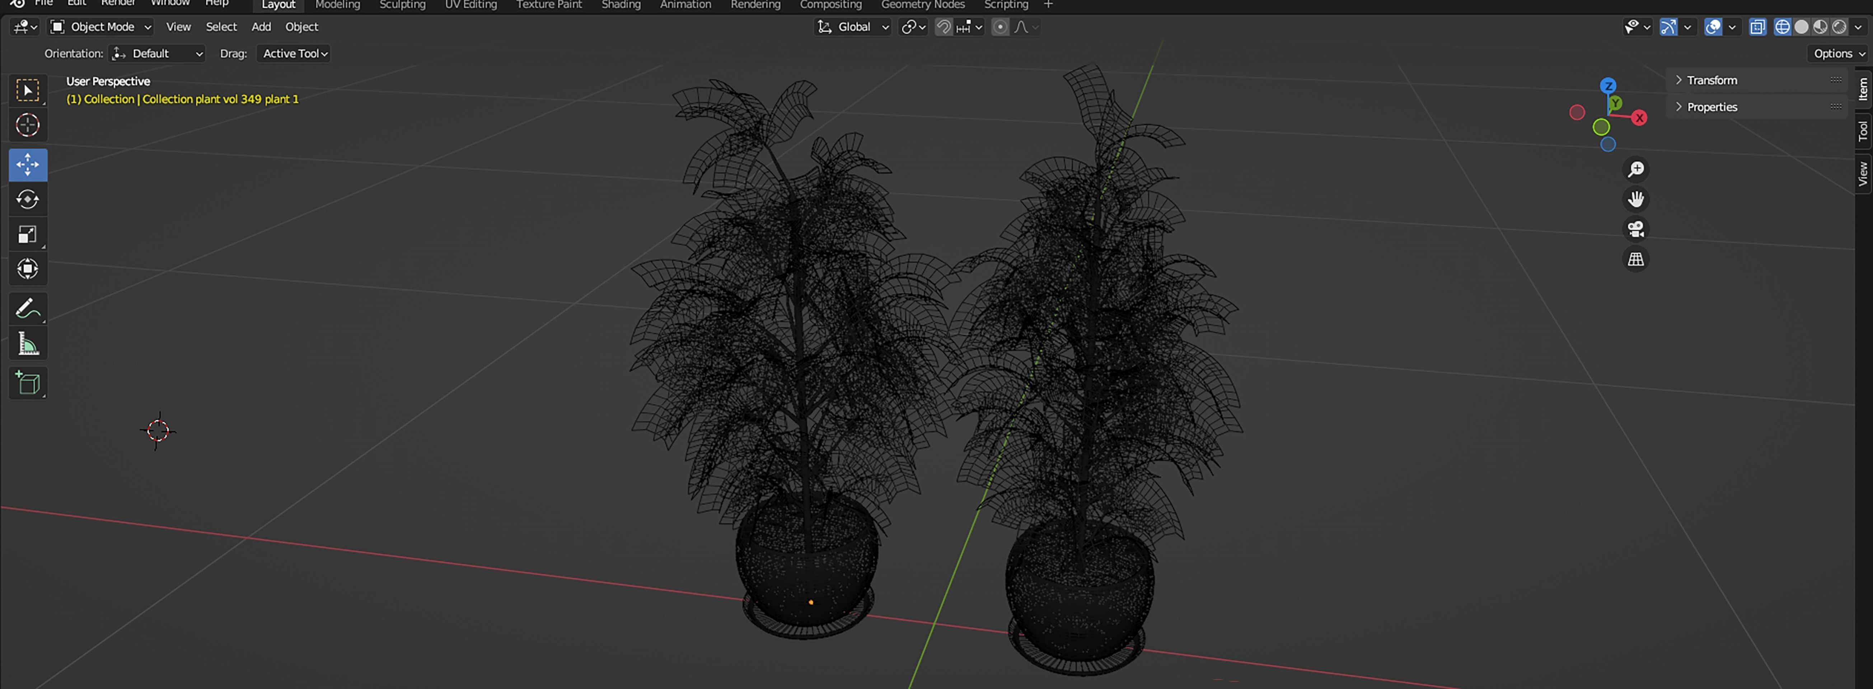Screen dimensions: 1873x689
Task: Activate the 3D Cursor tool
Action: [28, 126]
